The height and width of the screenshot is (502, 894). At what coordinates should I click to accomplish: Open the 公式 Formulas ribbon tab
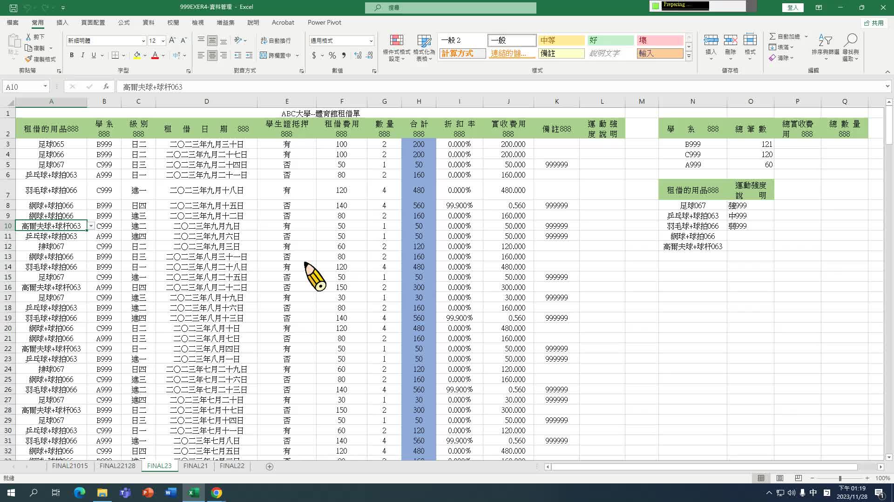pos(124,22)
